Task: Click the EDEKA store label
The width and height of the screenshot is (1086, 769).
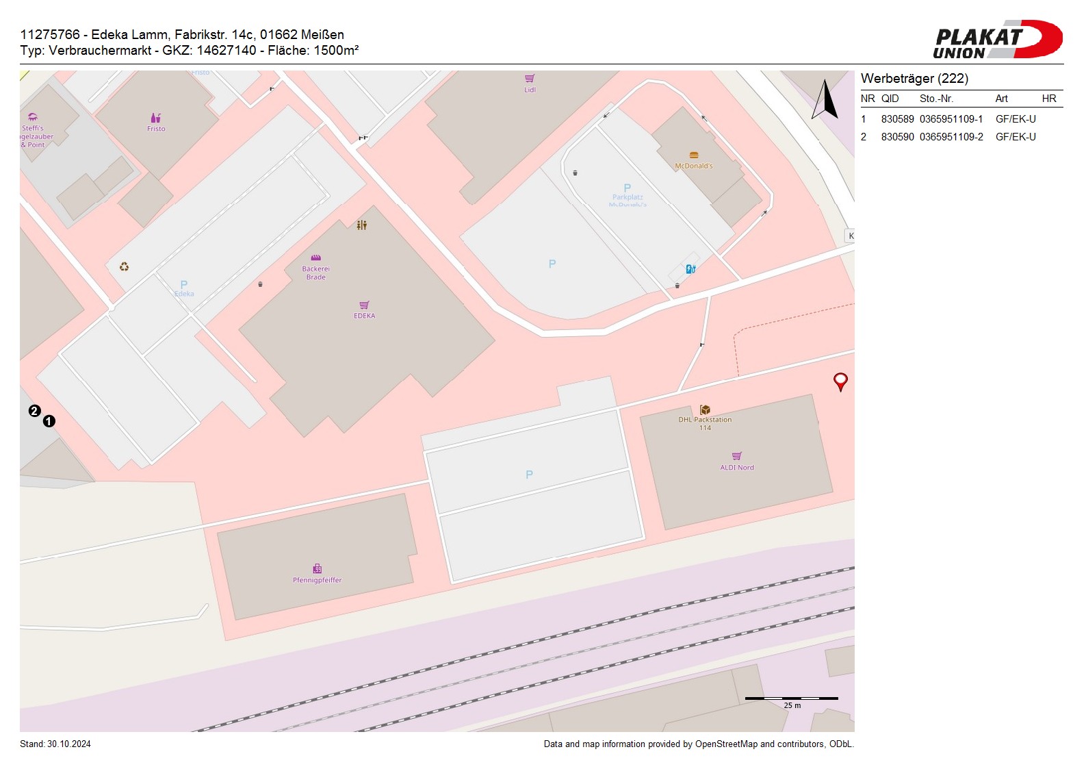Action: [364, 316]
